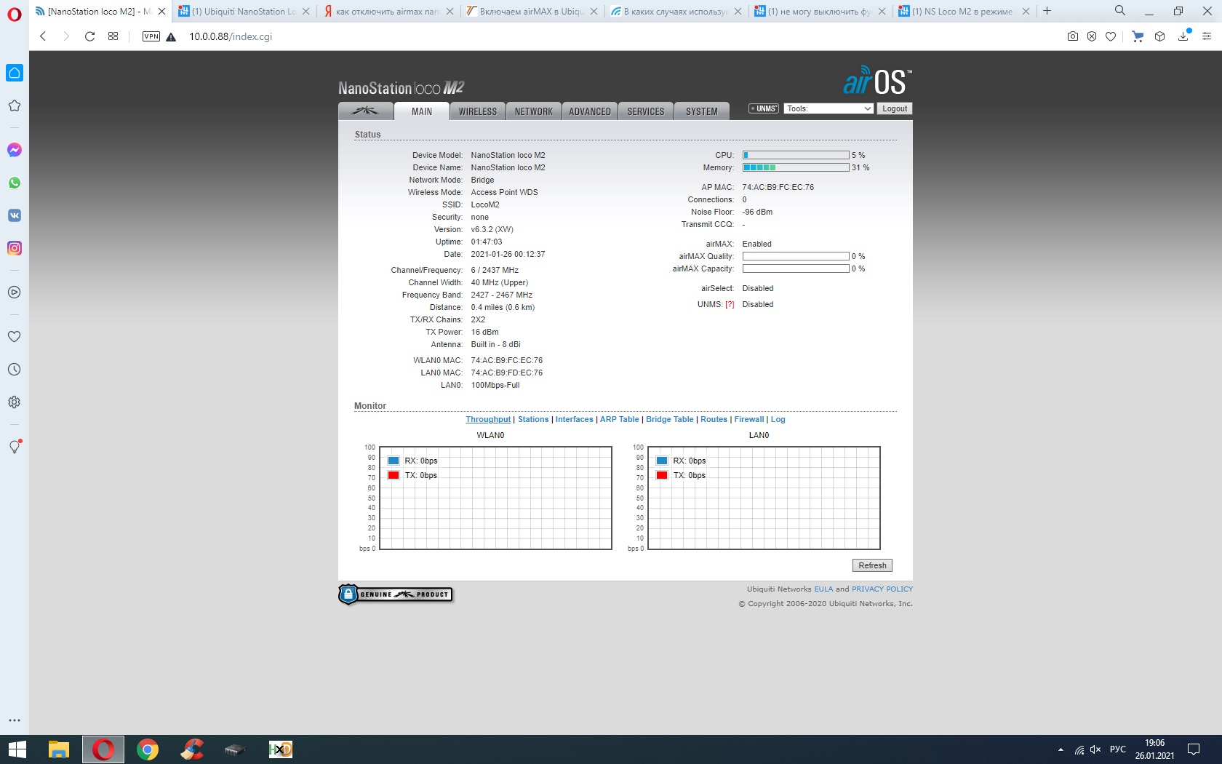Show the Routes monitor
1222x764 pixels.
pos(714,420)
